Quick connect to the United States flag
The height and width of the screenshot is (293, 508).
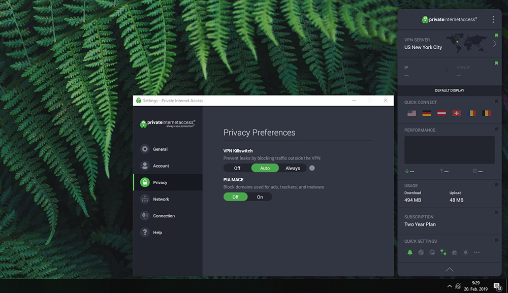[x=412, y=113]
